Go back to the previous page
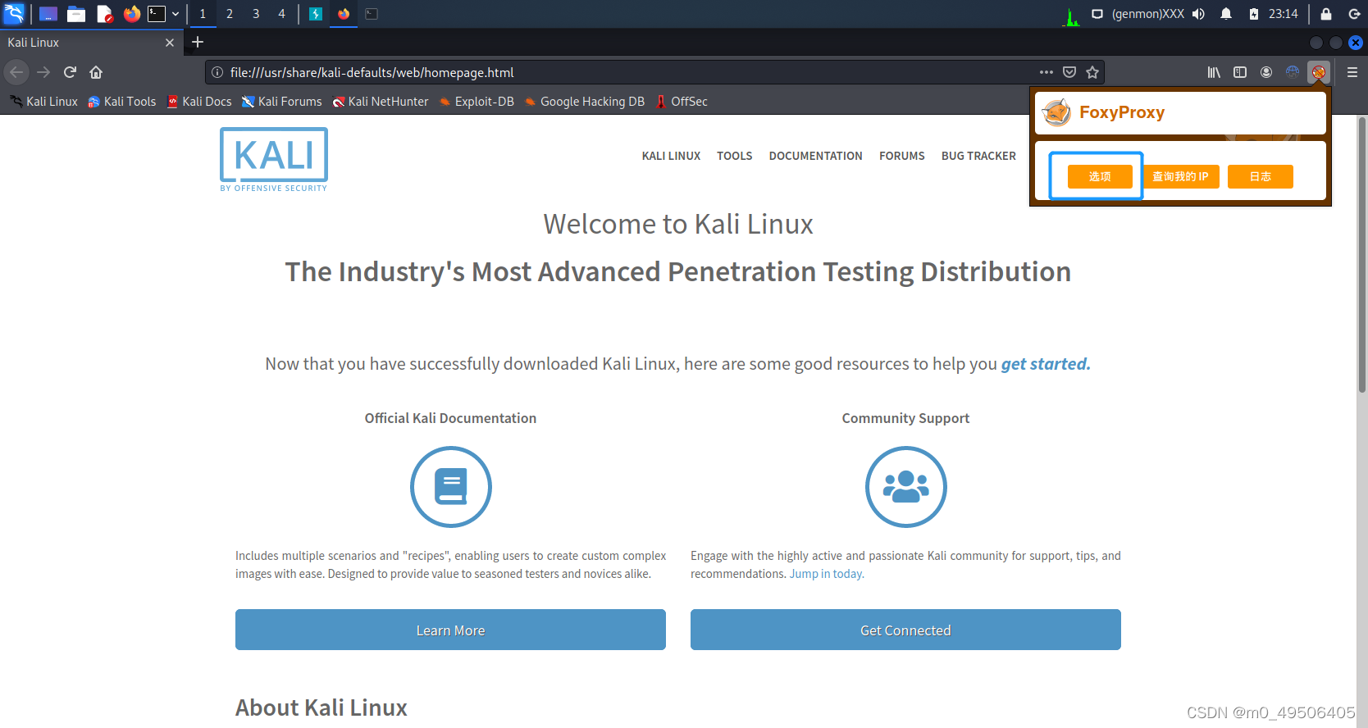 16,72
